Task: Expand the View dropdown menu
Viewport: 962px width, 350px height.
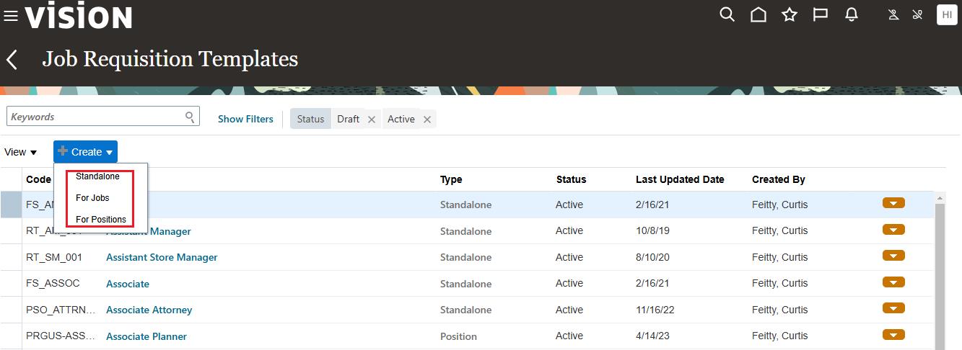Action: coord(20,152)
